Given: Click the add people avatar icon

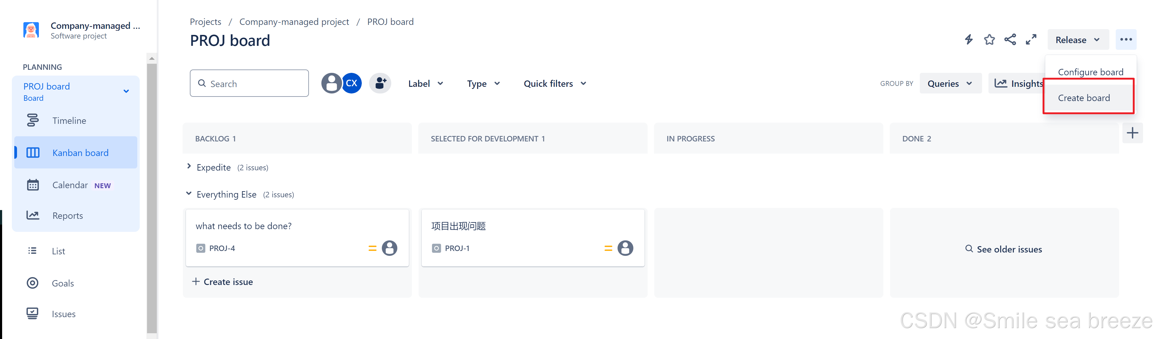Looking at the screenshot, I should click(380, 83).
